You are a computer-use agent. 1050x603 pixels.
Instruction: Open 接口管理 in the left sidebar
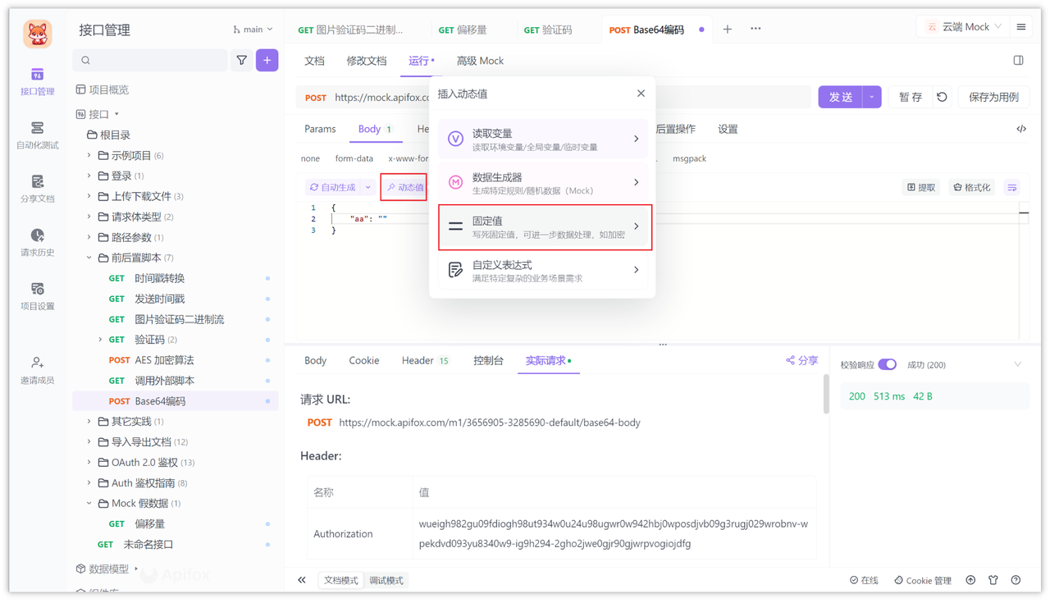[x=37, y=83]
